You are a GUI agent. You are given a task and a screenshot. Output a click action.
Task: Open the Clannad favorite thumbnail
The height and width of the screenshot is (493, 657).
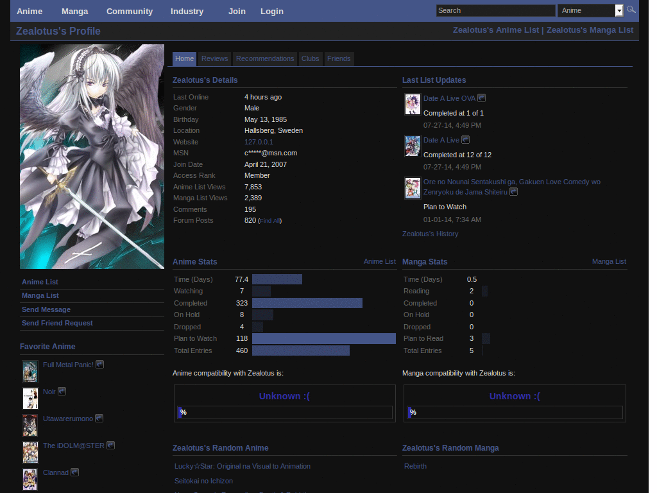(30, 479)
